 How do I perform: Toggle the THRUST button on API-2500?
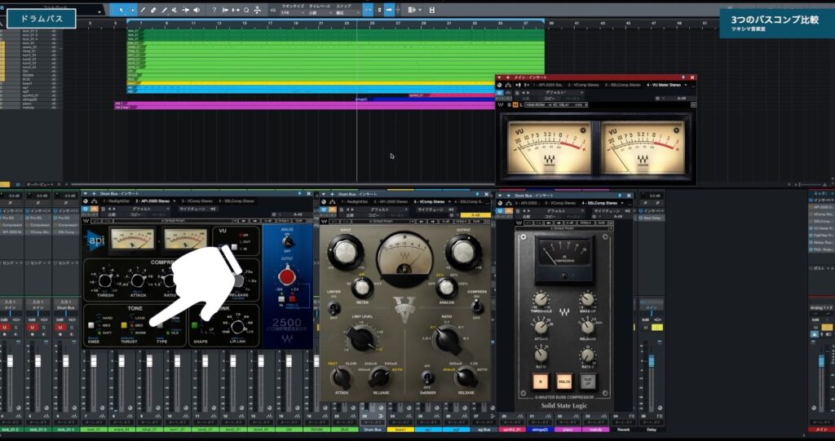pos(124,325)
